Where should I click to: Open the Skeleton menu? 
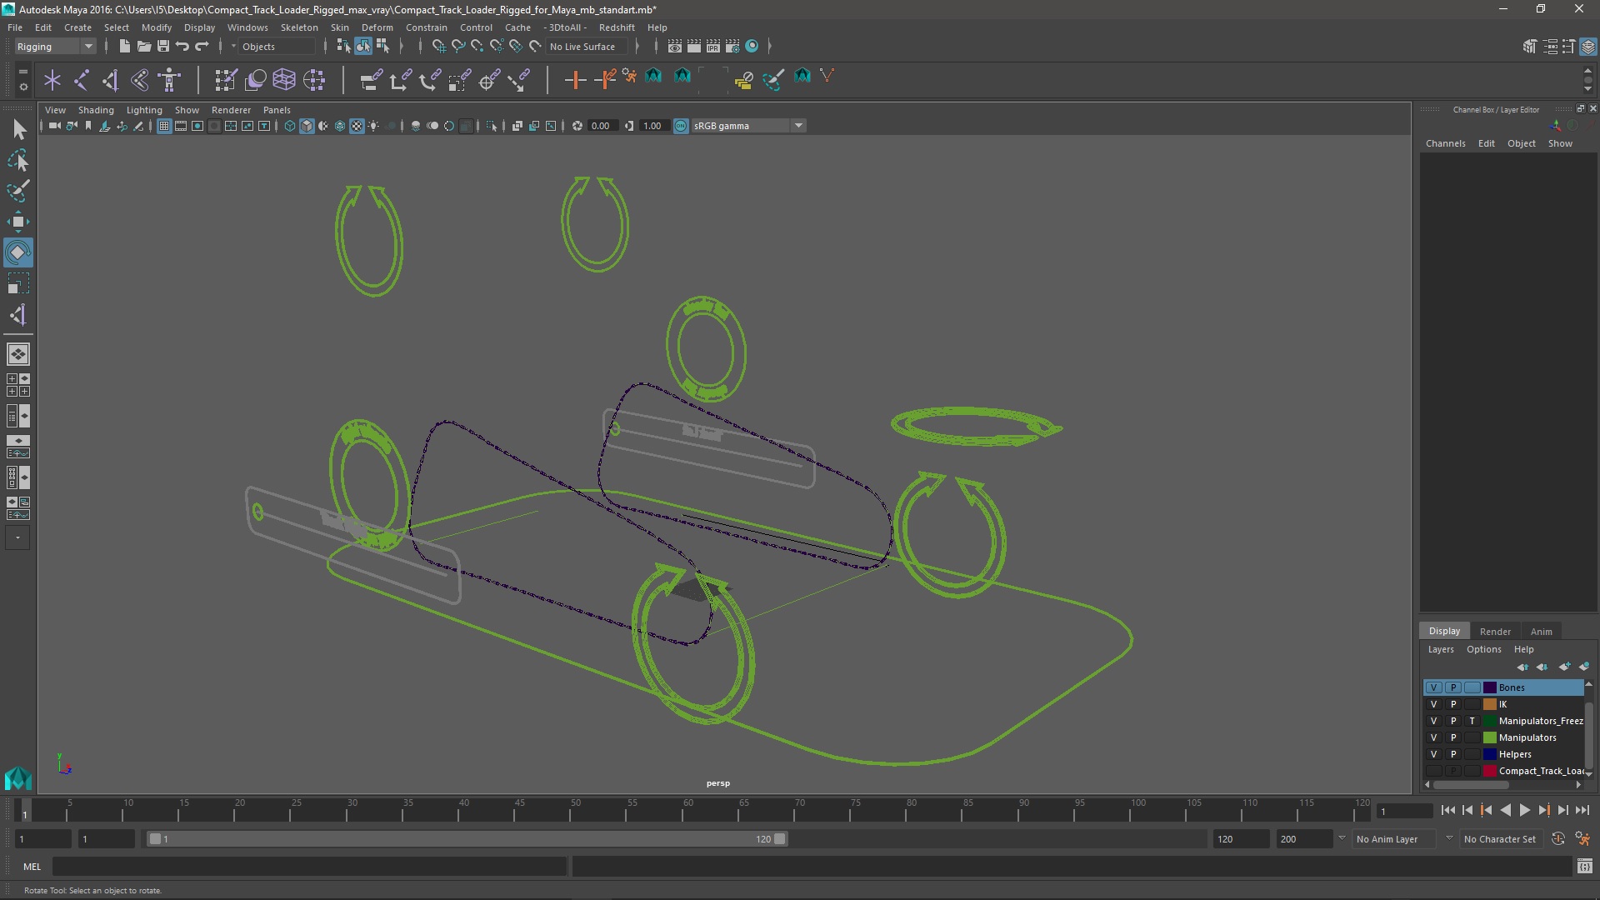click(x=298, y=27)
